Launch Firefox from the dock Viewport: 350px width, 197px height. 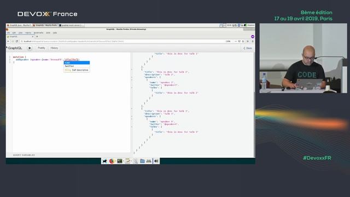click(112, 161)
